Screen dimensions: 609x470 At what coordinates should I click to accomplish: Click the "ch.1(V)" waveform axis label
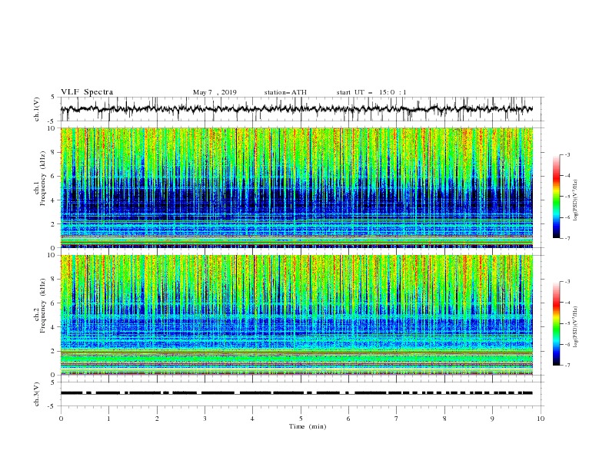click(37, 109)
